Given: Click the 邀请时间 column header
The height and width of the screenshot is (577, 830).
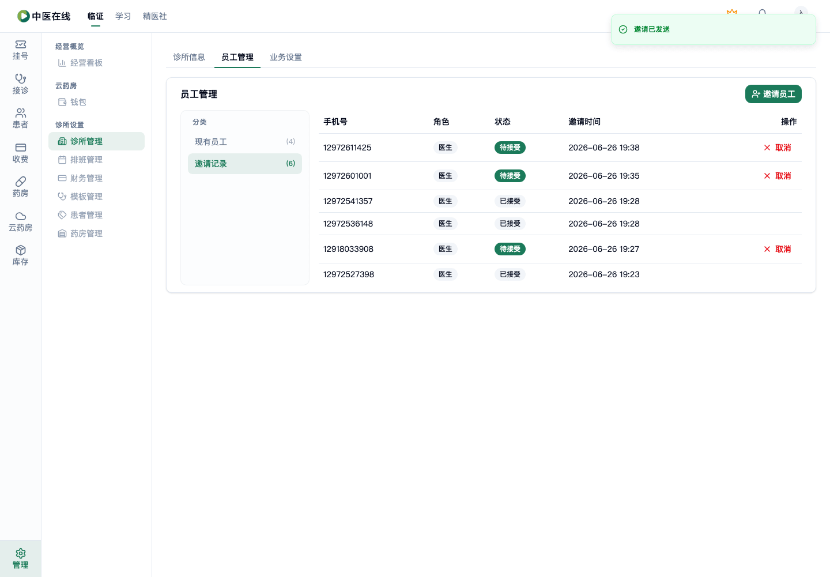Looking at the screenshot, I should pyautogui.click(x=584, y=122).
